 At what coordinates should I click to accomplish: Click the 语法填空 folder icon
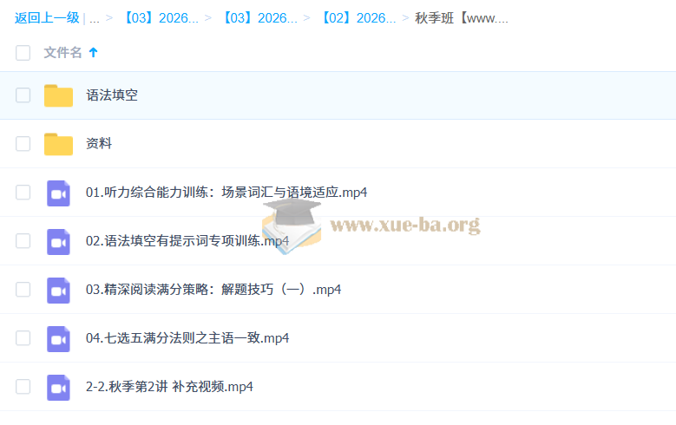(x=58, y=95)
